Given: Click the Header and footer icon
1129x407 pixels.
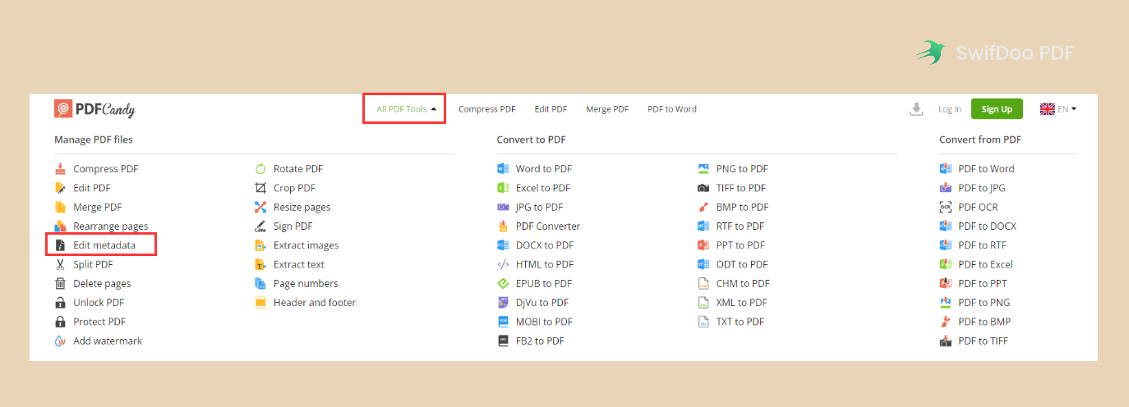Looking at the screenshot, I should click(260, 303).
